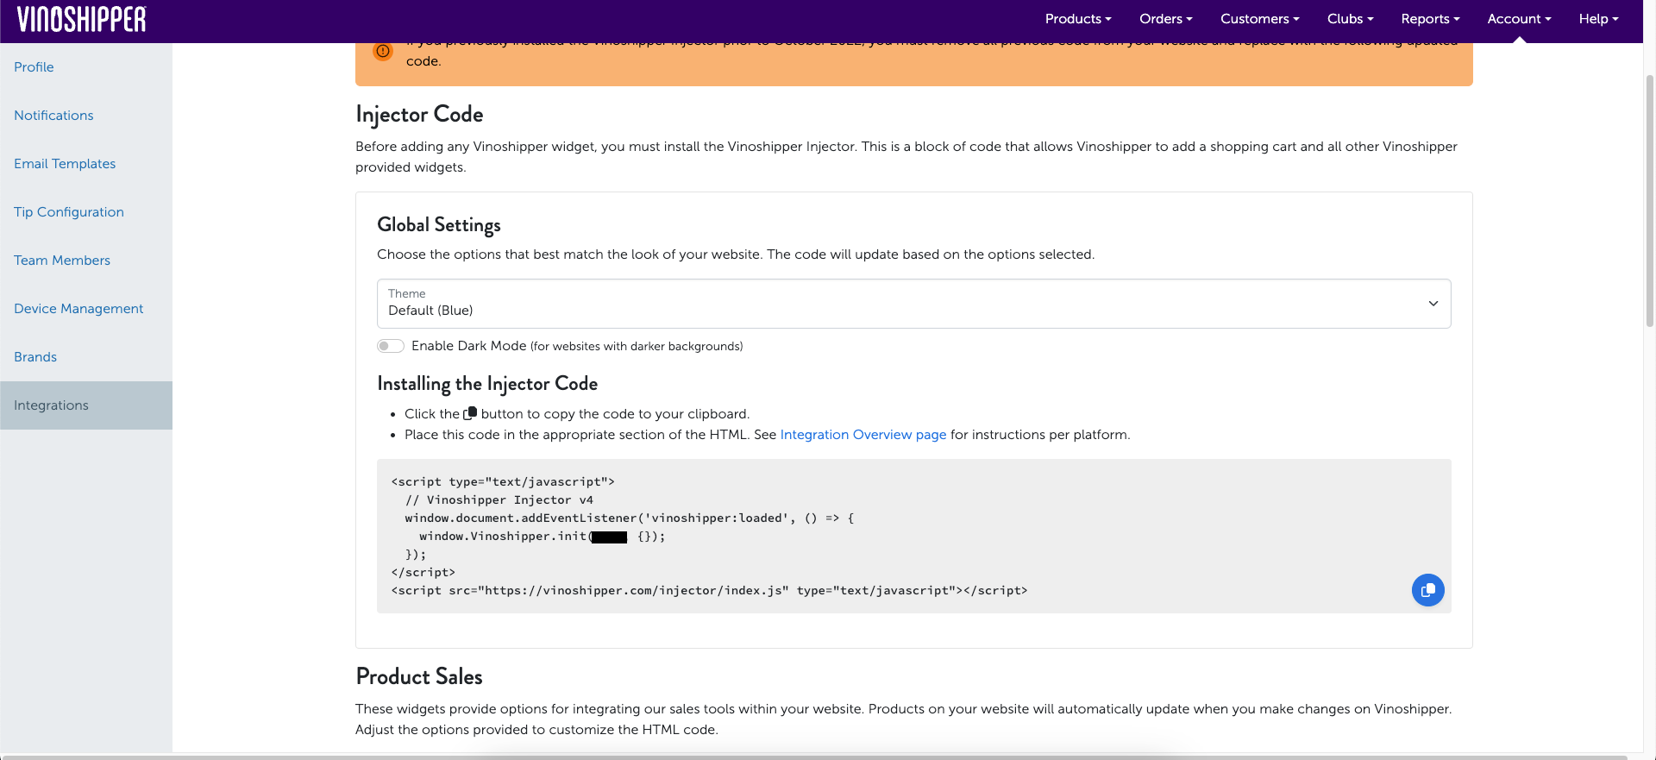
Task: Click the Global Settings heading
Action: (439, 225)
